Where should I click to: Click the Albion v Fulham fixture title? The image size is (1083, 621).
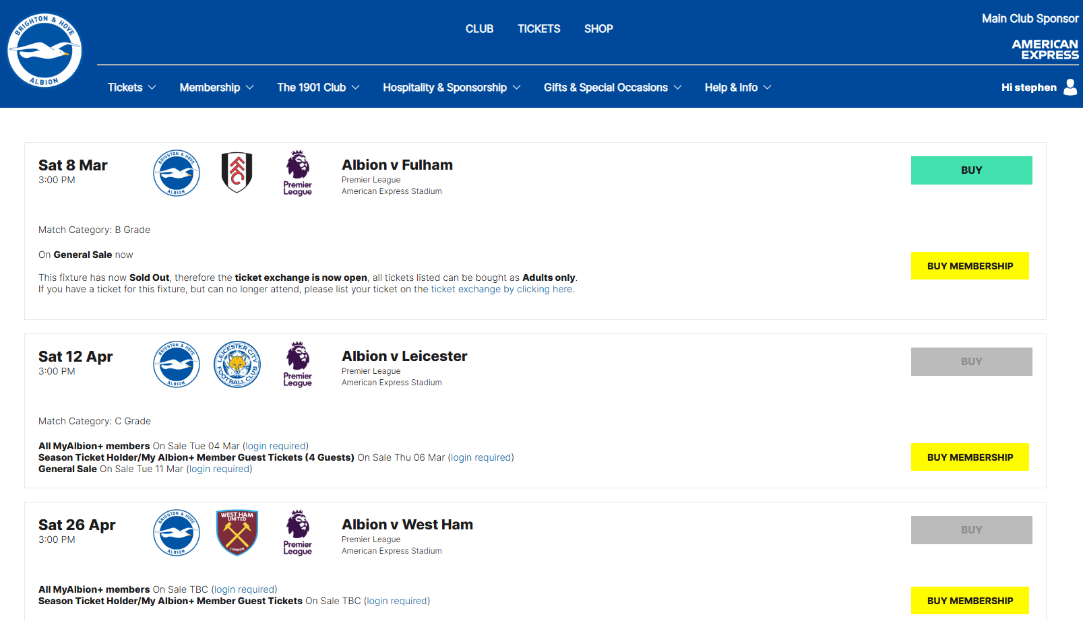coord(397,165)
